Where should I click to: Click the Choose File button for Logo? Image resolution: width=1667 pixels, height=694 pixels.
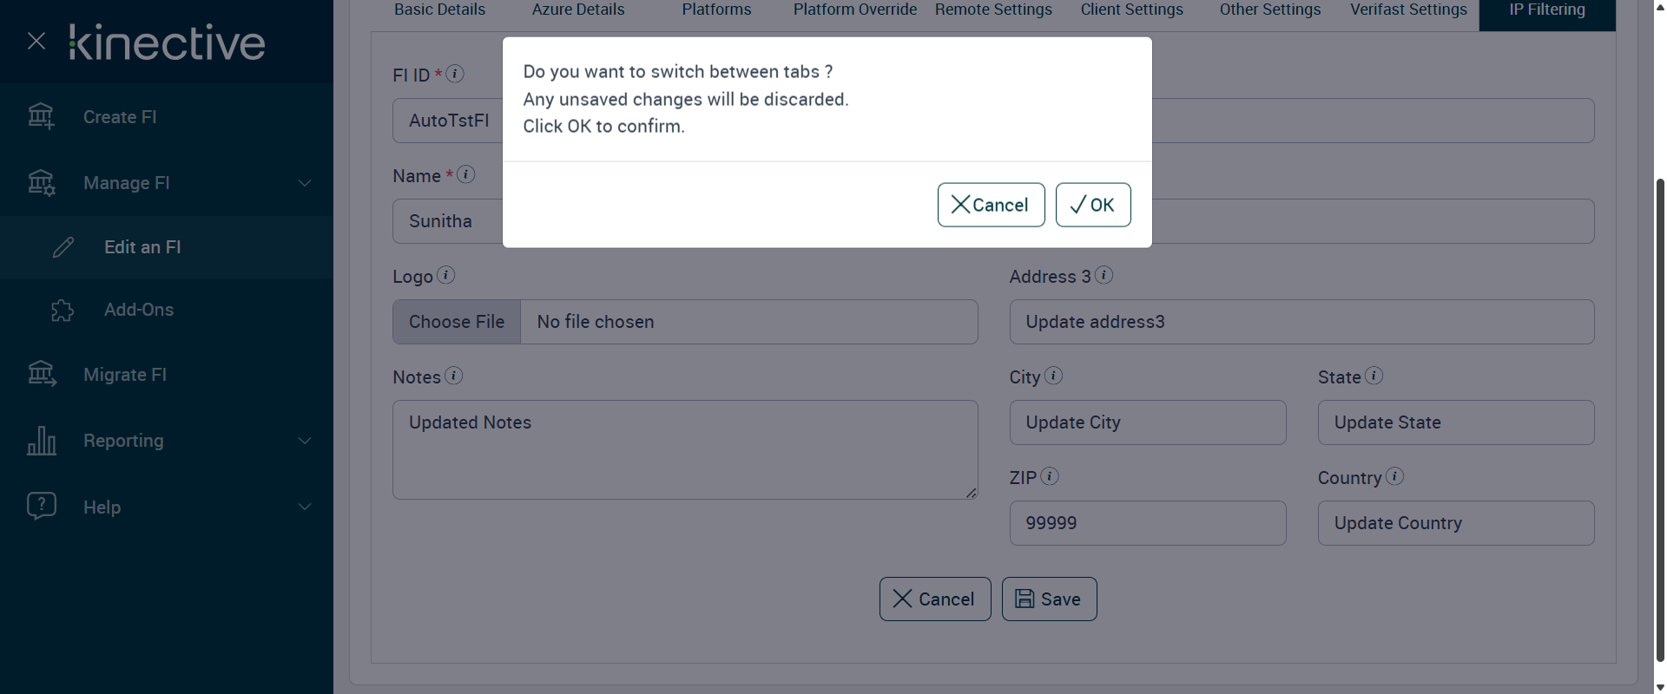[457, 322]
